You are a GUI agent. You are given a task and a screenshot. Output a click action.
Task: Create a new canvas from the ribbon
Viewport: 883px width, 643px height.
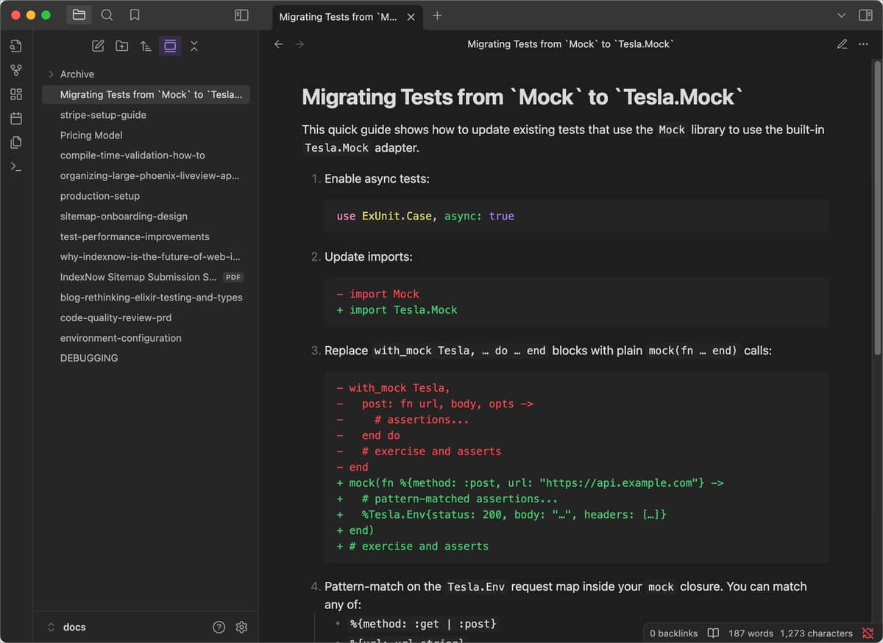click(16, 94)
